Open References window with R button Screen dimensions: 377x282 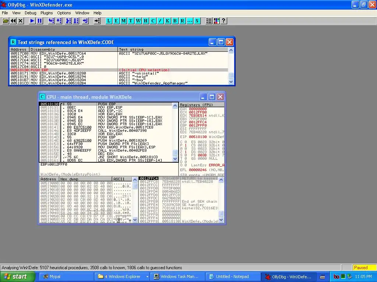tap(182, 21)
